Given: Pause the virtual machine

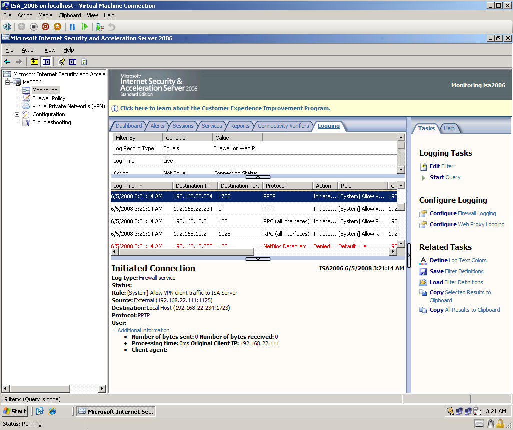Looking at the screenshot, I should click(72, 27).
